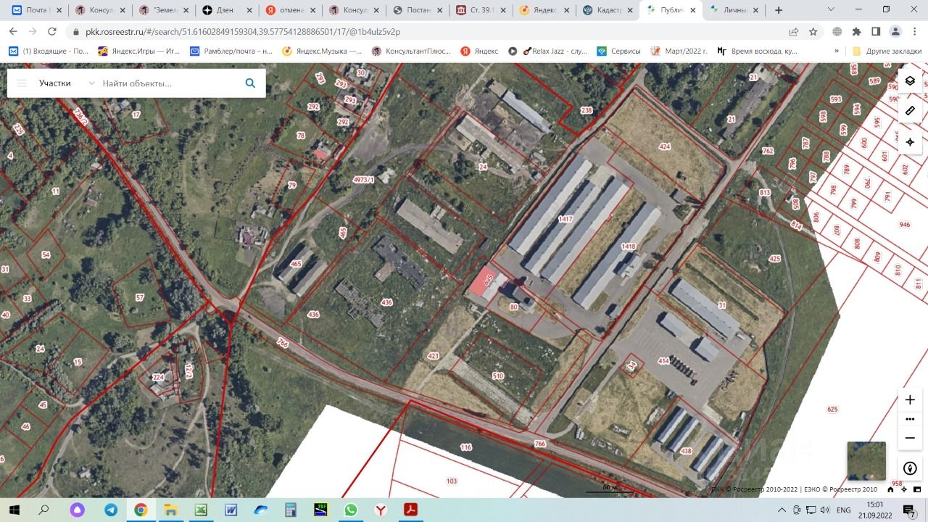Expand the Участки search type dropdown
Screen dimensions: 928x522
click(x=67, y=83)
